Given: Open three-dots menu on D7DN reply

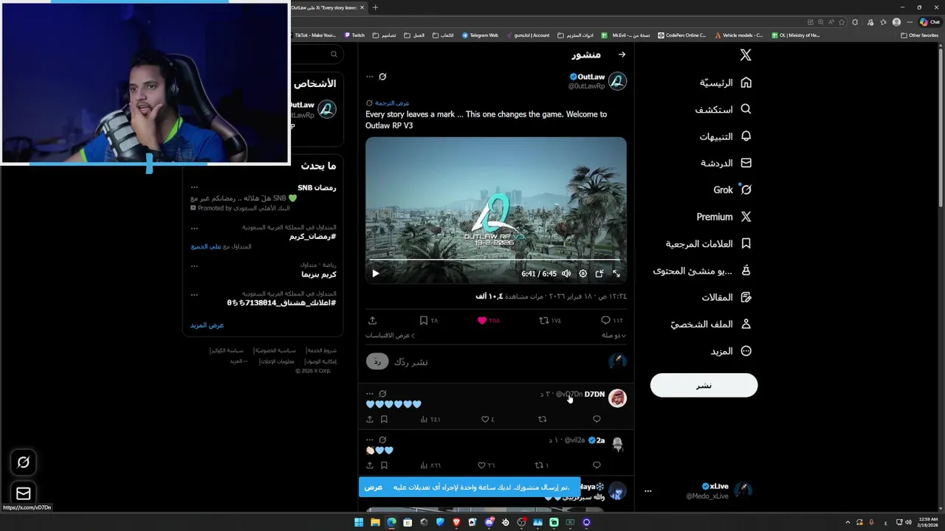Looking at the screenshot, I should [x=370, y=394].
